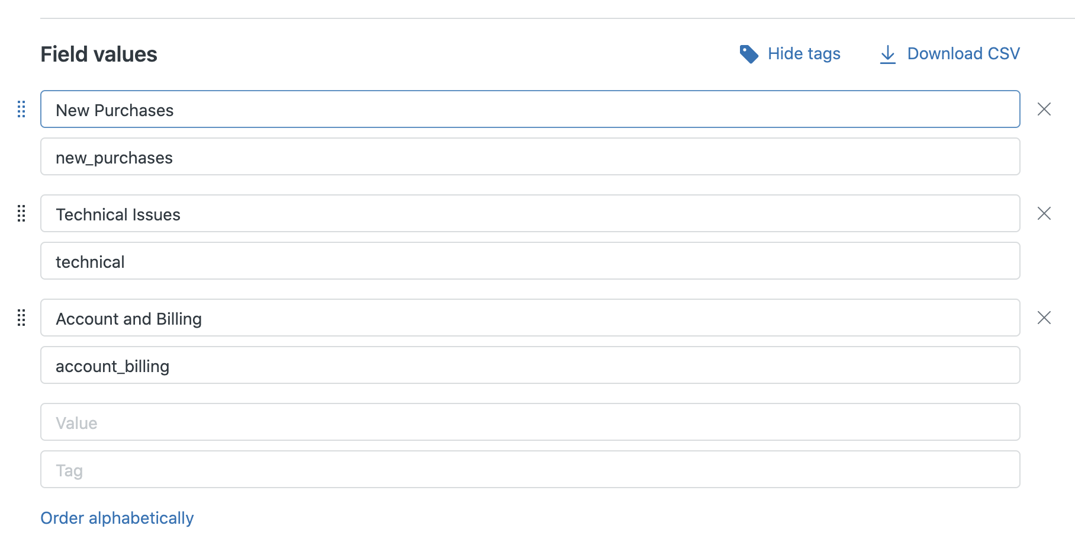Click the Field values heading

(x=99, y=55)
